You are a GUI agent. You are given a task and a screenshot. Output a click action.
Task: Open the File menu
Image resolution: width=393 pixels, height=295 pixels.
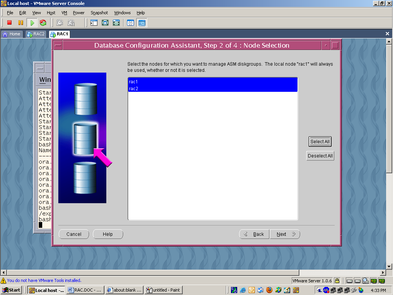point(10,13)
